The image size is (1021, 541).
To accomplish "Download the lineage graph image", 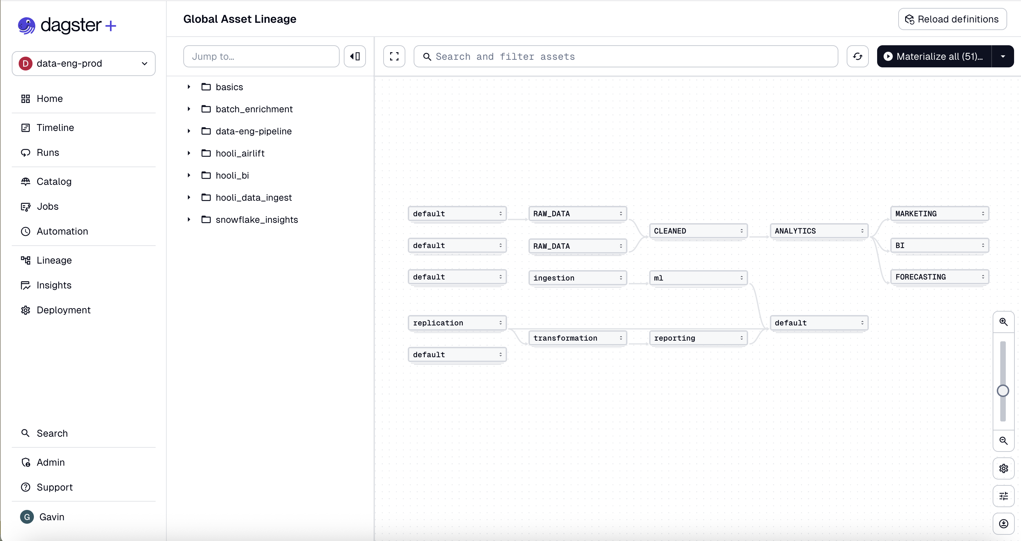I will [x=1003, y=523].
